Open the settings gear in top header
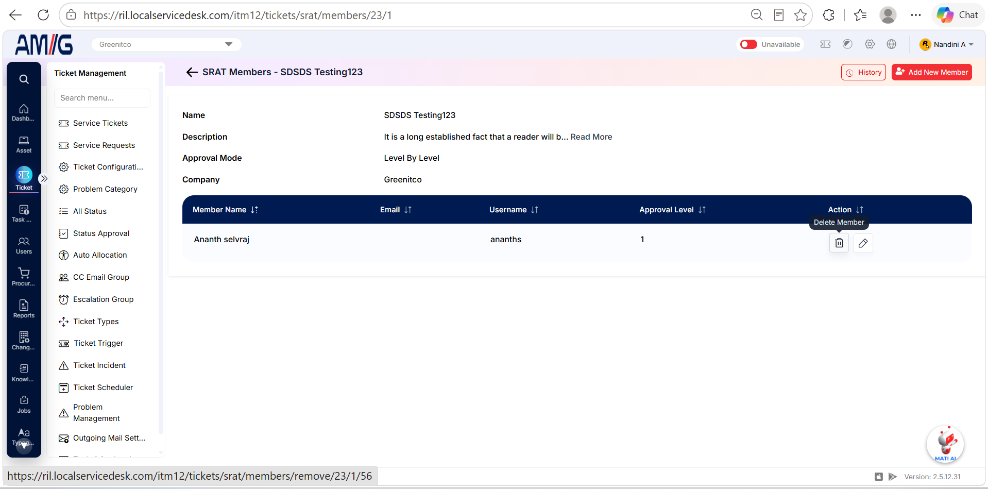 [x=870, y=44]
